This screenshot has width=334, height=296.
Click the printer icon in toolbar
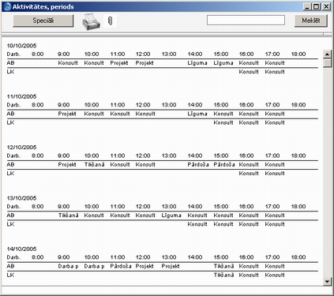tap(91, 21)
